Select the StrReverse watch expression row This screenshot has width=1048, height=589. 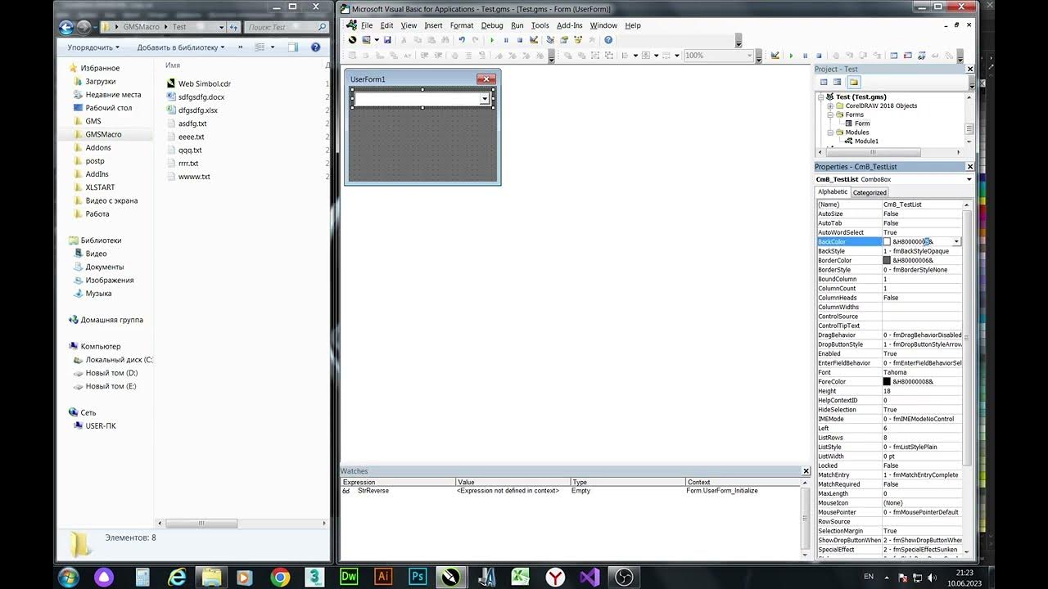(571, 491)
